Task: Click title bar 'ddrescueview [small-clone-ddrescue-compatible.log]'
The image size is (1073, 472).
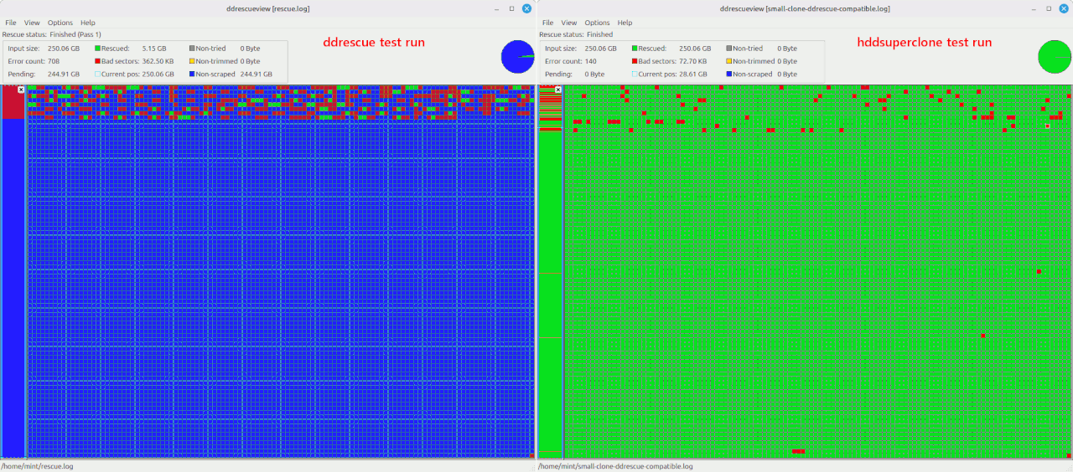Action: [x=805, y=8]
